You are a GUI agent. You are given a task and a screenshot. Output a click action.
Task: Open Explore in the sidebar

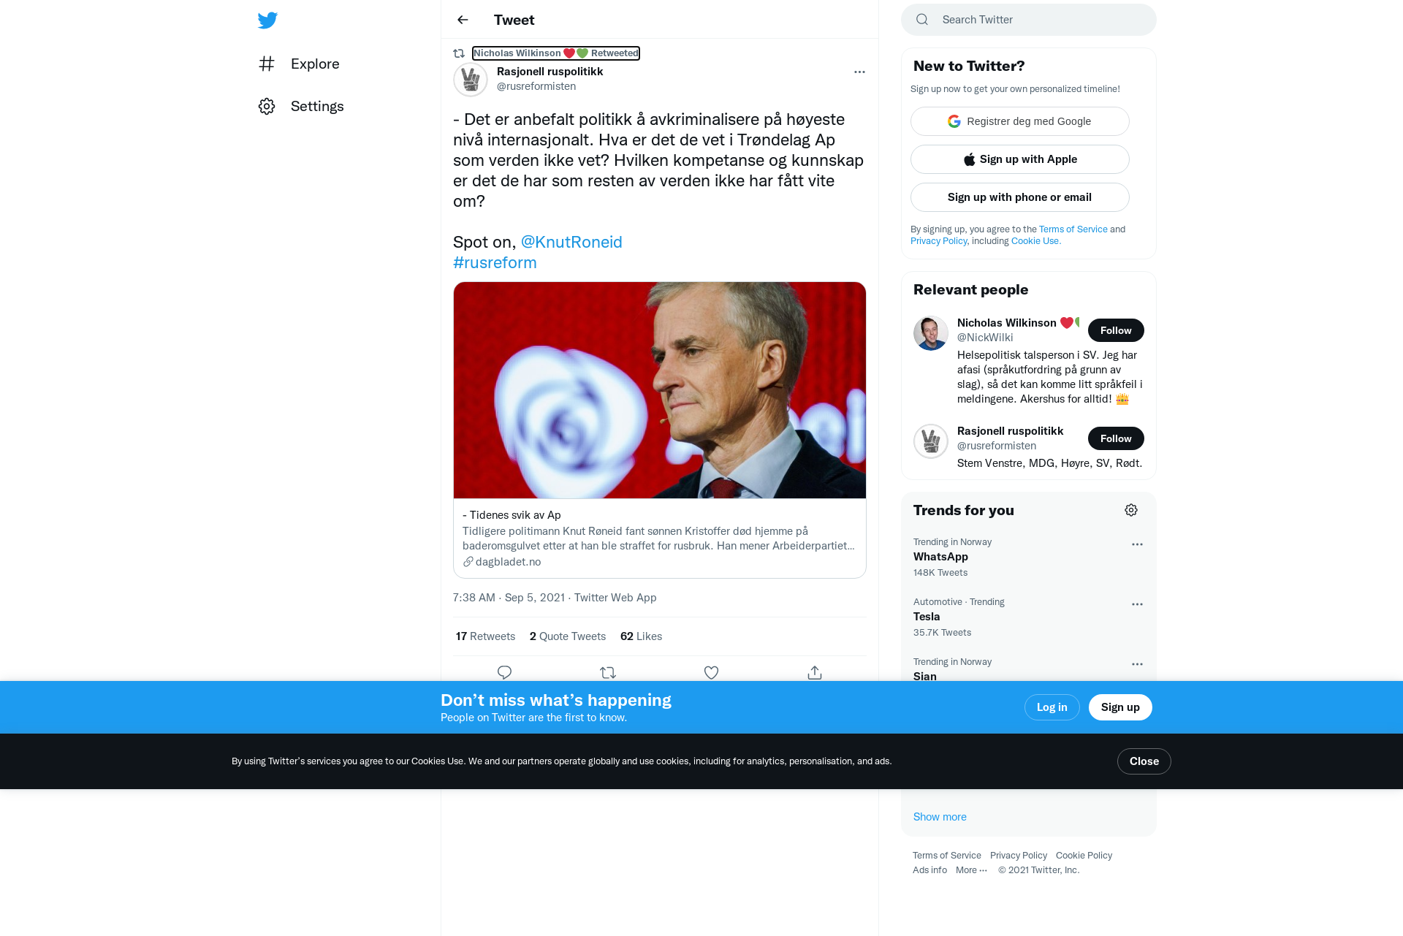[x=299, y=64]
